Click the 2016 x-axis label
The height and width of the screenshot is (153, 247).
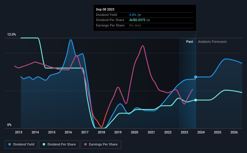(68, 132)
